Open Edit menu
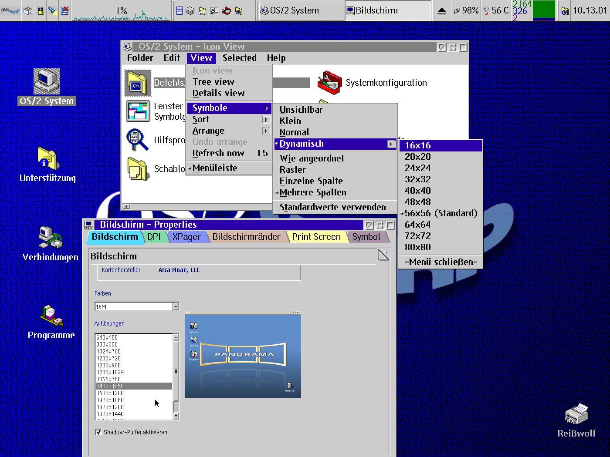 point(172,58)
